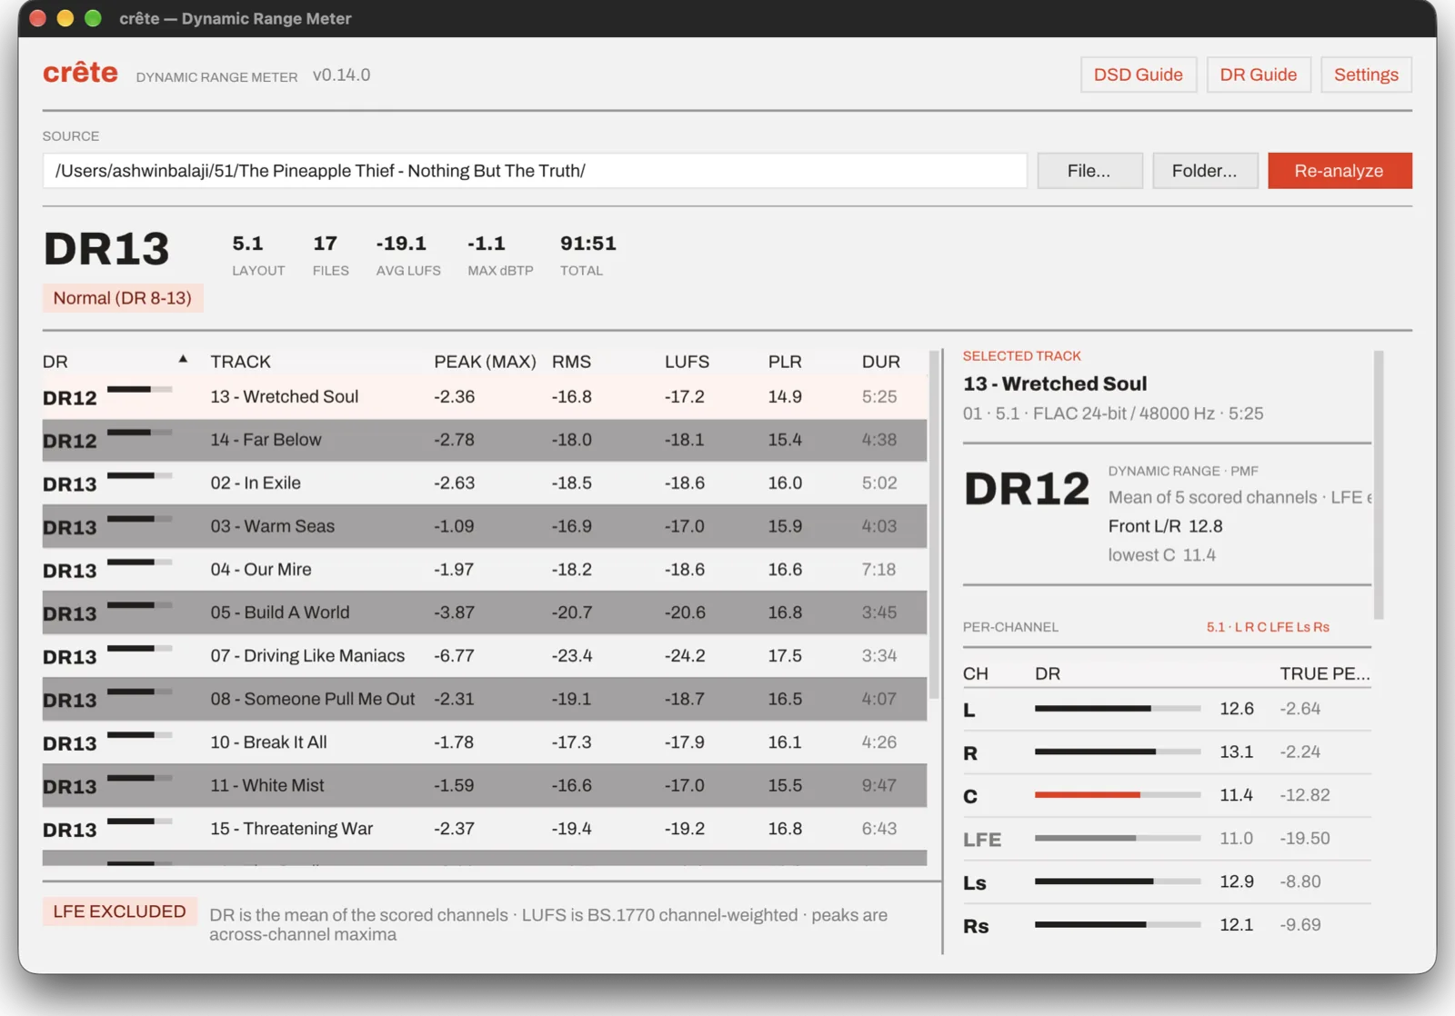This screenshot has width=1455, height=1016.
Task: Open the DSD Guide
Action: [x=1138, y=75]
